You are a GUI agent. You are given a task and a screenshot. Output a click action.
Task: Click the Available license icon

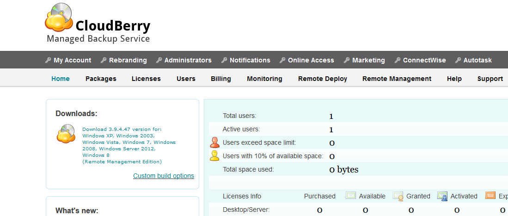tap(351, 196)
